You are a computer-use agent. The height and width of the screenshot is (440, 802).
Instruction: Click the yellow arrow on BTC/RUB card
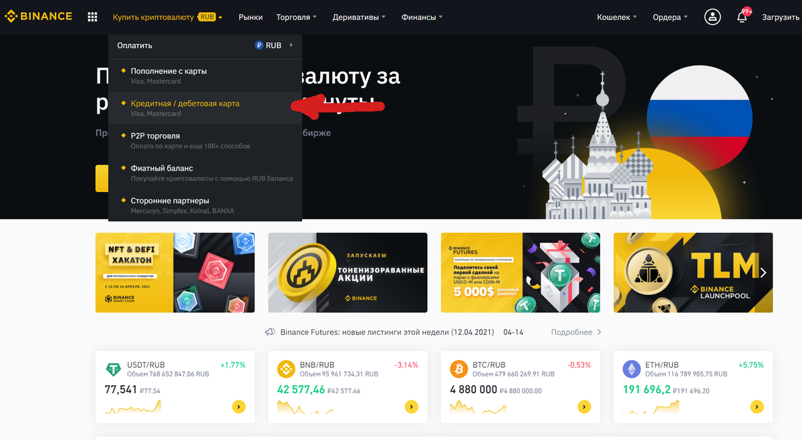coord(584,406)
